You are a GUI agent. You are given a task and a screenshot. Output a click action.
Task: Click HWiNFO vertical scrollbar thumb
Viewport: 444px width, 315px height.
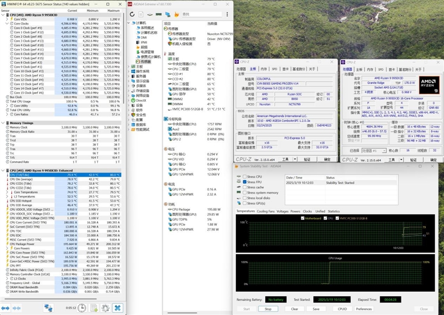pos(123,58)
